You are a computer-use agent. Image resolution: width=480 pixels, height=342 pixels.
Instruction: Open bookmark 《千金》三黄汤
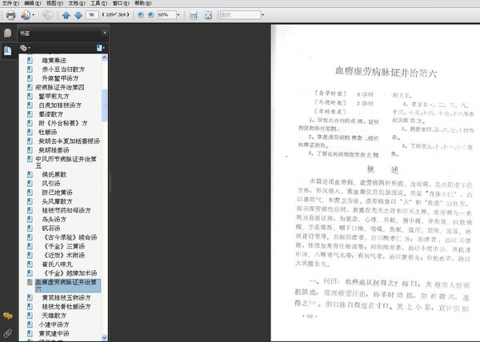pos(63,246)
